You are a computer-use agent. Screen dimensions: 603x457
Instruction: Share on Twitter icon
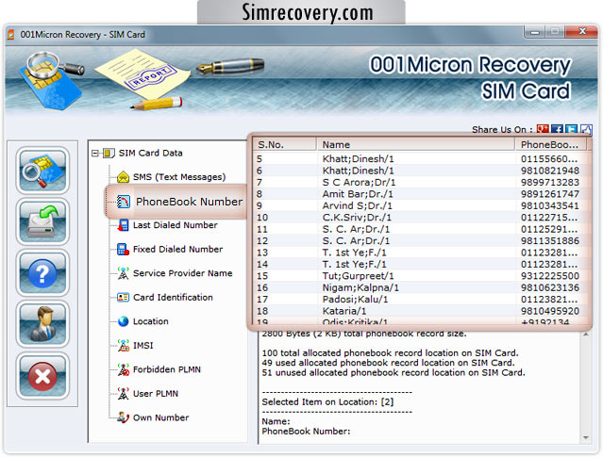(571, 129)
